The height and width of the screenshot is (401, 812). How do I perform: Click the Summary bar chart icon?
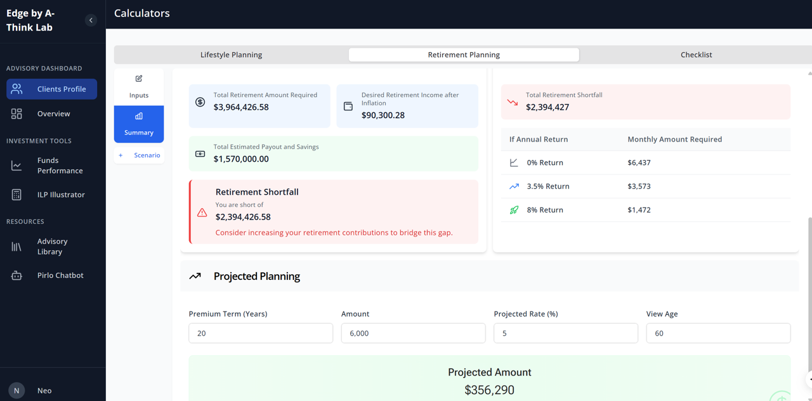[139, 116]
